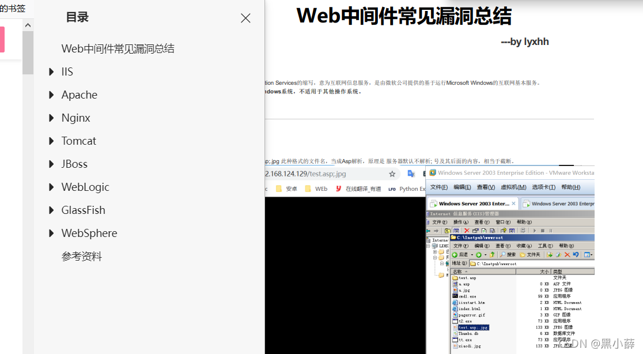
Task: Expand the Nginx section arrow
Action: tap(51, 118)
